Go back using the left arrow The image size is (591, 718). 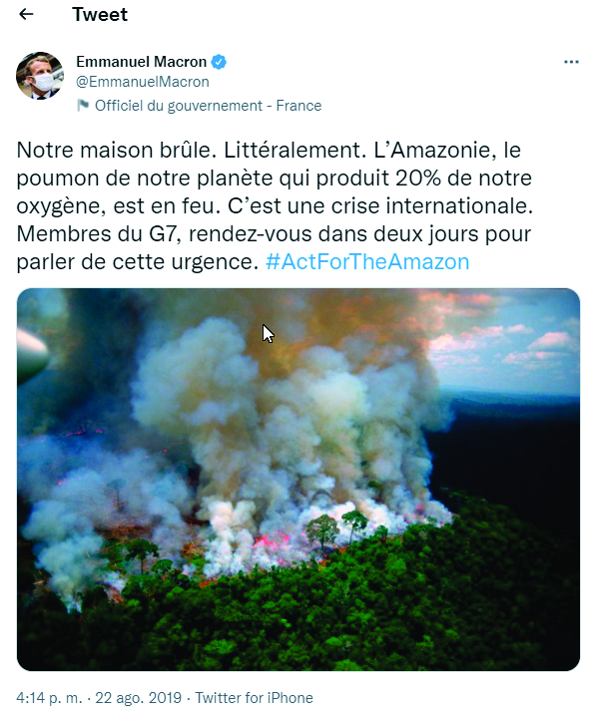click(x=26, y=14)
